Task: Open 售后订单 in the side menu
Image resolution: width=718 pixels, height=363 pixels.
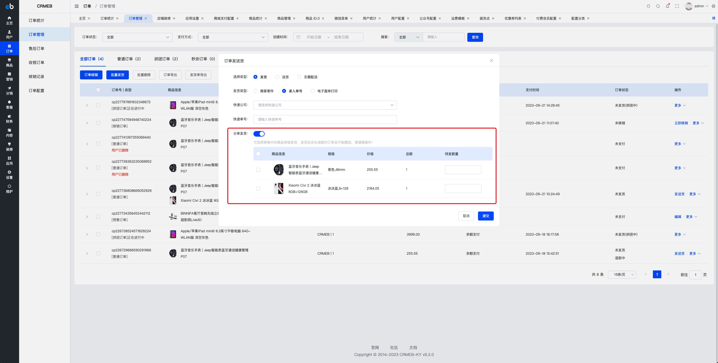Action: click(36, 49)
